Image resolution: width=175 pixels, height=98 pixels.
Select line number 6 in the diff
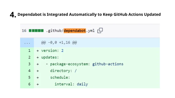(x=29, y=84)
